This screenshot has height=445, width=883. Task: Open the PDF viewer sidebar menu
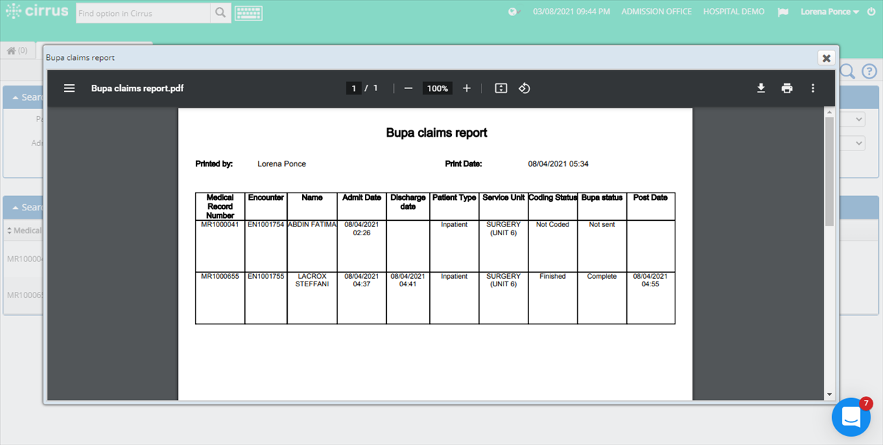click(69, 88)
